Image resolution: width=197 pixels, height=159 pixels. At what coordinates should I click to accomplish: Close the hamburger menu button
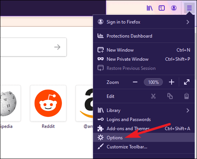tap(189, 8)
